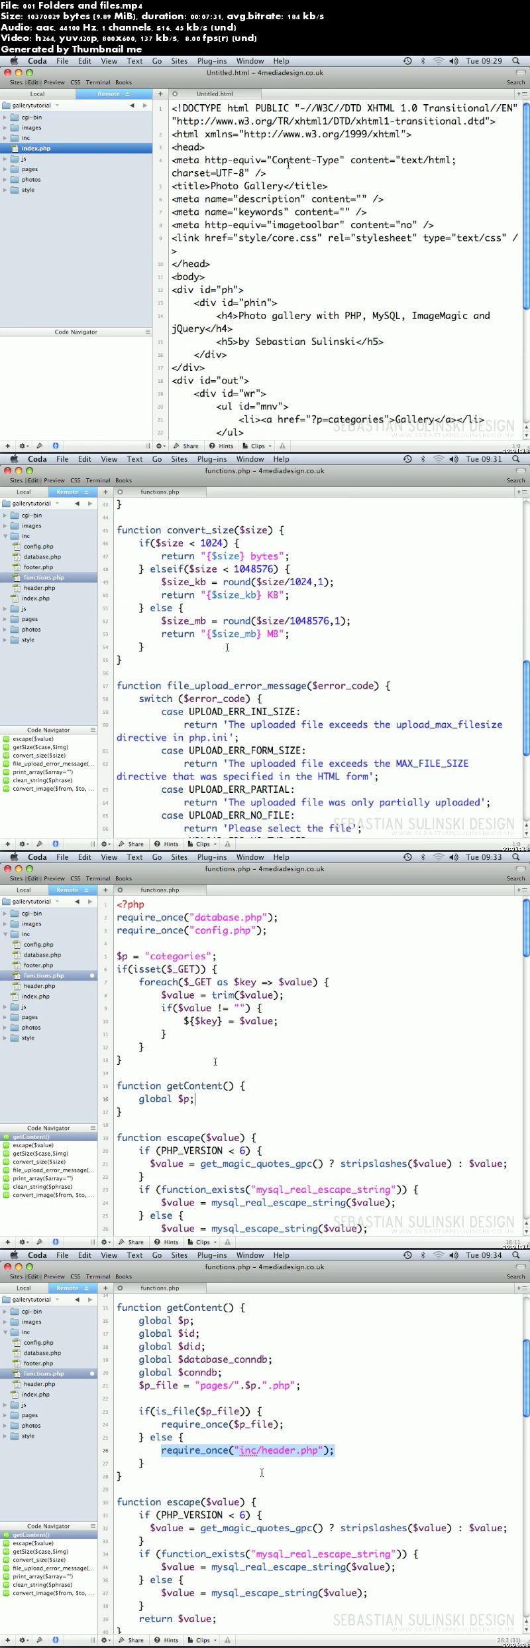Click Sites in the 09:34 frame toolbar
This screenshot has height=1648, width=530.
click(17, 1276)
